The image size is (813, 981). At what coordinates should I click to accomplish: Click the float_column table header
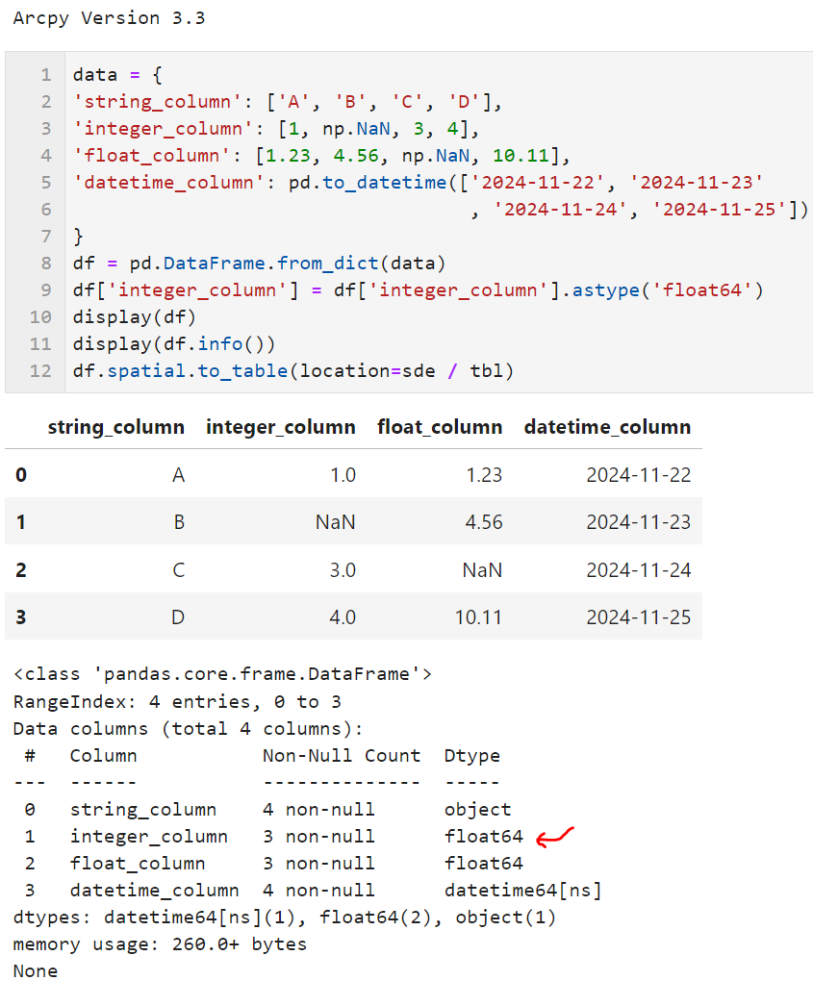coord(440,427)
